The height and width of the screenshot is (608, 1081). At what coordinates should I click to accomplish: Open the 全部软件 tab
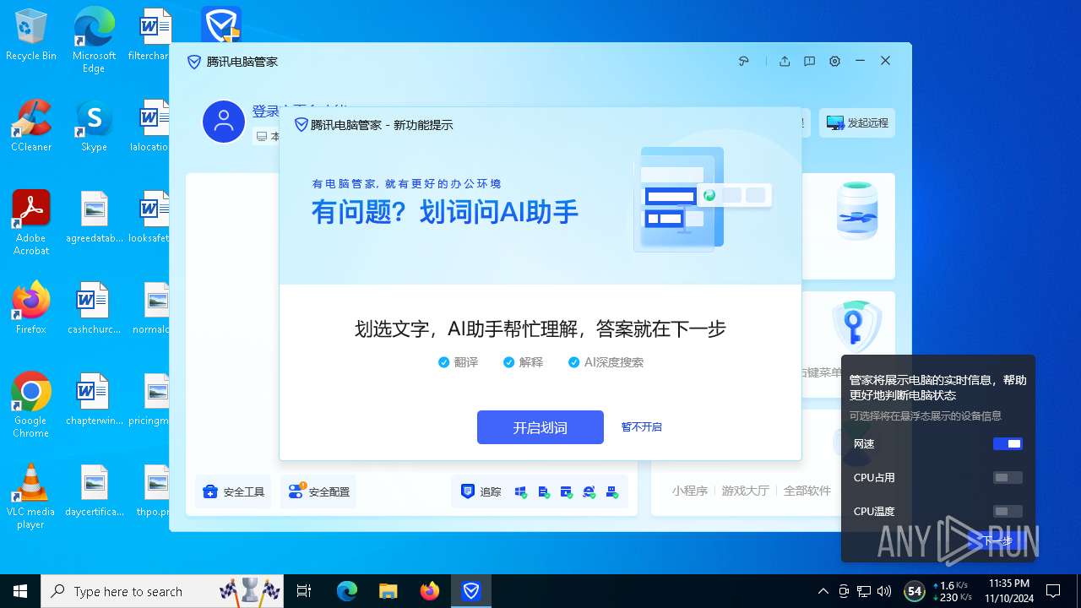807,491
